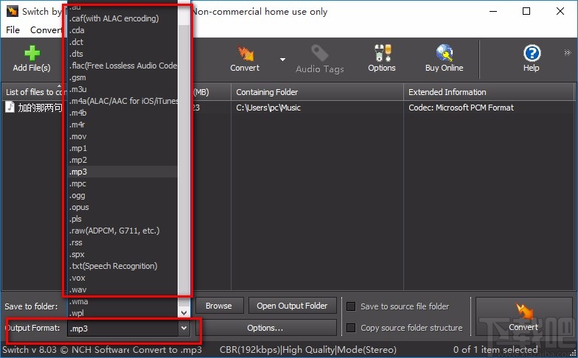Click the "Convert to .mp3" status bar entry
The width and height of the screenshot is (578, 358).
tap(167, 349)
